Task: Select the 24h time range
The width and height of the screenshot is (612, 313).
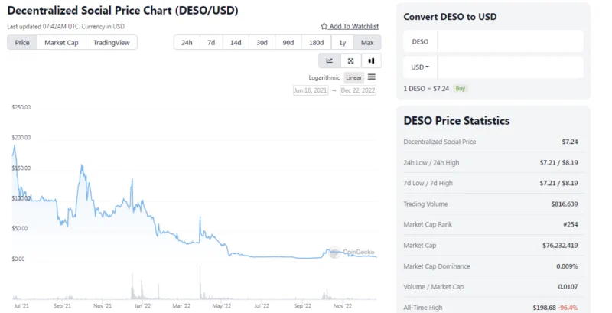Action: [187, 43]
